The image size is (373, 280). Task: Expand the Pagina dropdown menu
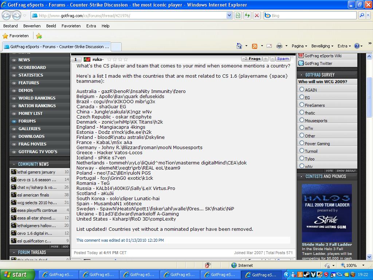point(299,46)
